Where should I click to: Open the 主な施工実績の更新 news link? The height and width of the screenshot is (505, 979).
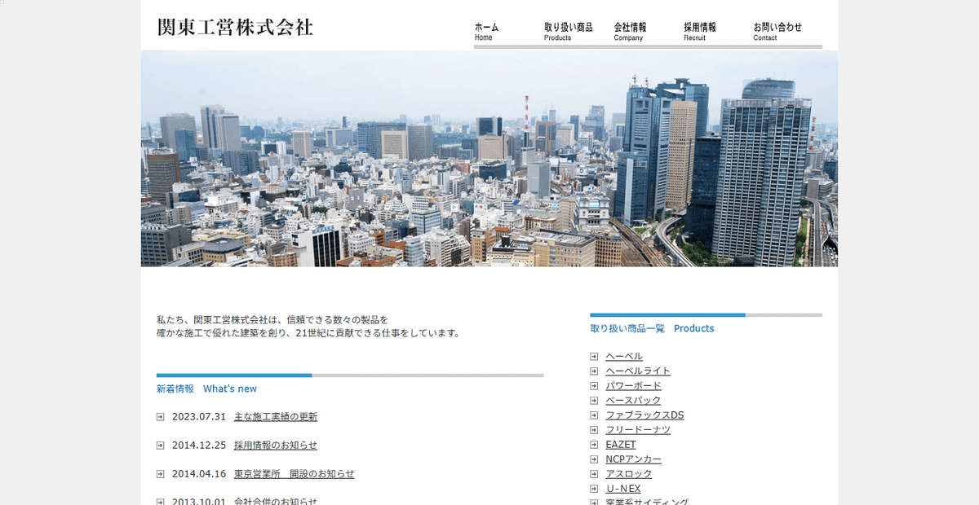[275, 416]
